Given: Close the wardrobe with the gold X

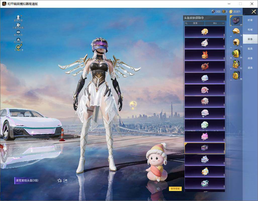Looking at the screenshot, I should coord(253,12).
